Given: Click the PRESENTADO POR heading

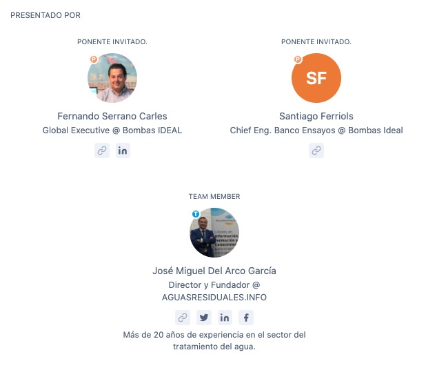Looking at the screenshot, I should [x=45, y=15].
